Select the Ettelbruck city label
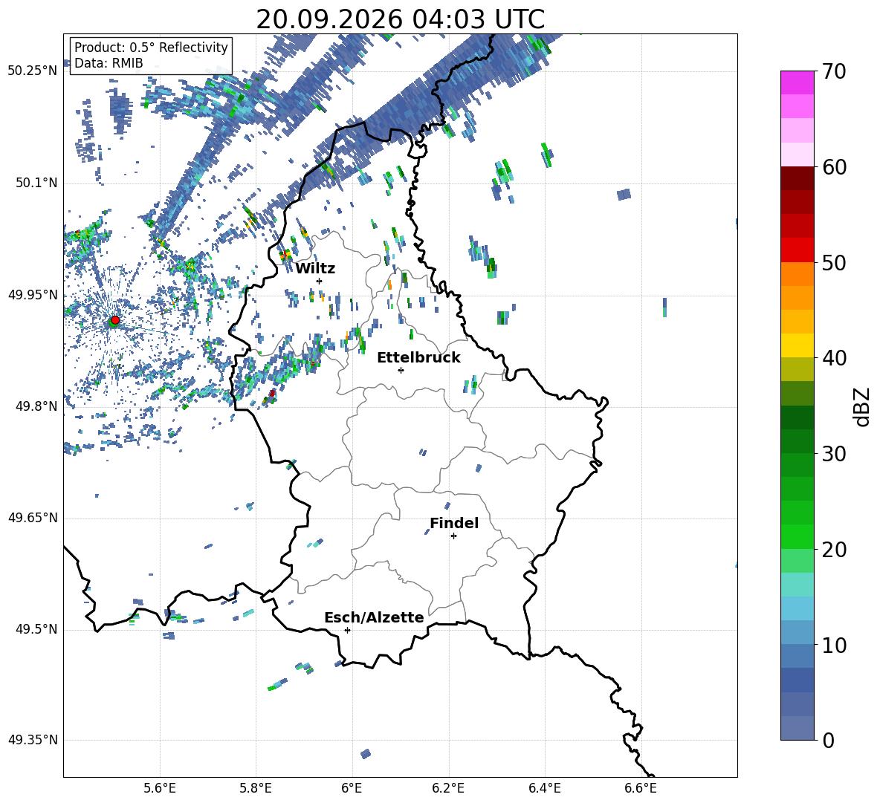The image size is (880, 803). pos(418,358)
